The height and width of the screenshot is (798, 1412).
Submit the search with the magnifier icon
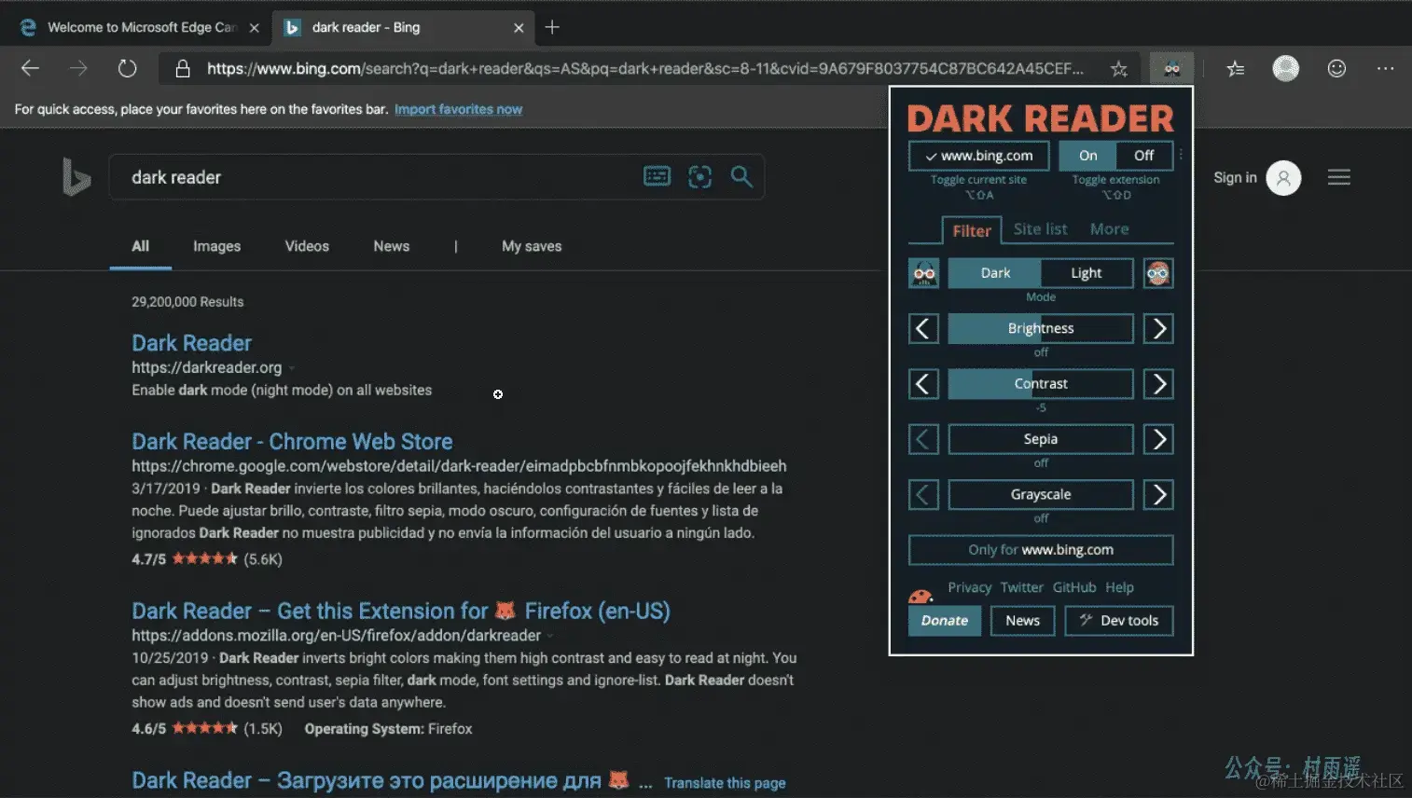click(x=741, y=176)
